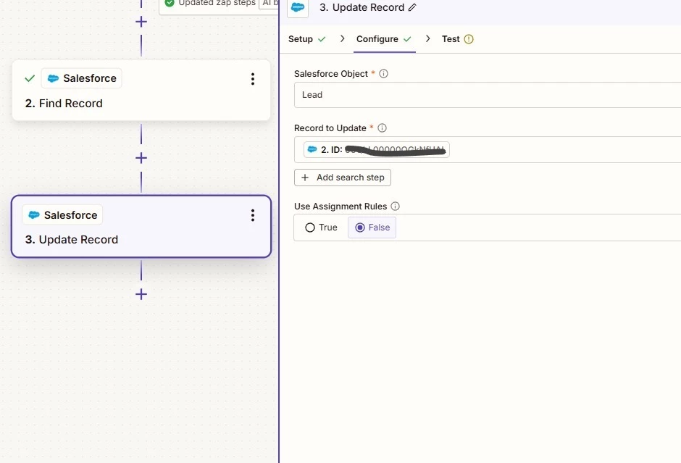
Task: Switch to the Setup tab
Action: pyautogui.click(x=306, y=39)
